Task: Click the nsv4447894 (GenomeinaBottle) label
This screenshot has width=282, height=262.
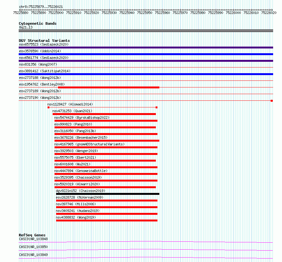Action: pyautogui.click(x=81, y=171)
